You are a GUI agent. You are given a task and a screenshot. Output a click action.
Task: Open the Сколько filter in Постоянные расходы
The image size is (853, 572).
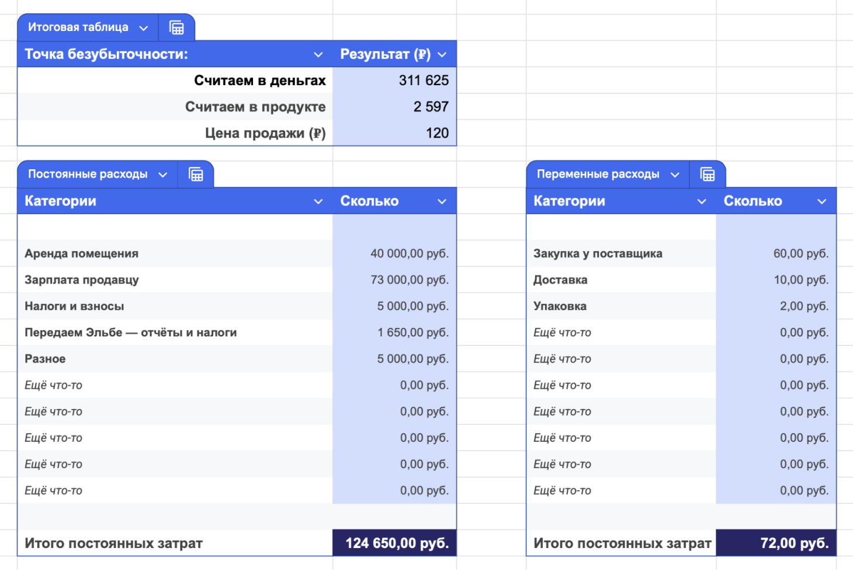[442, 202]
